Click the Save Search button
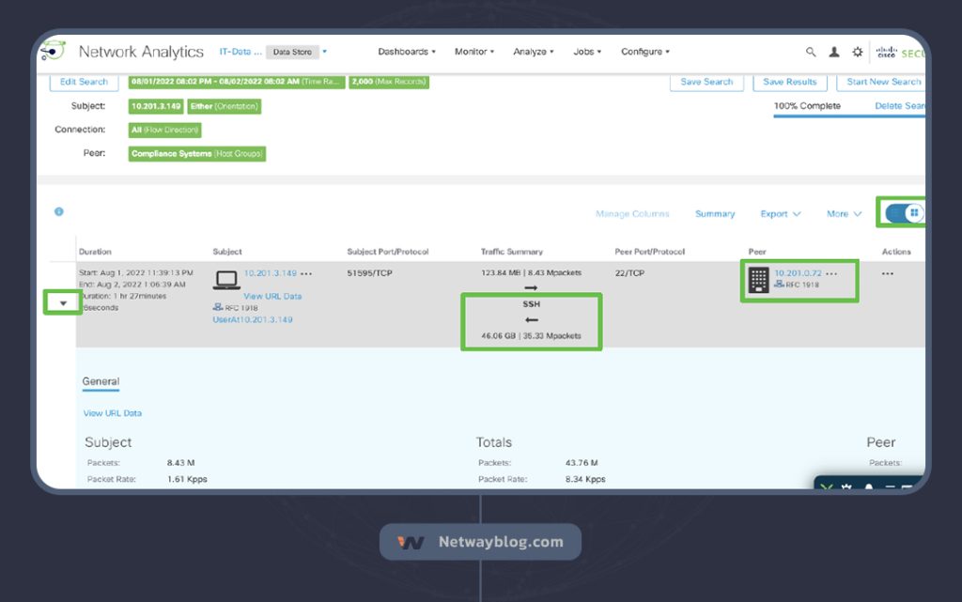 [706, 82]
